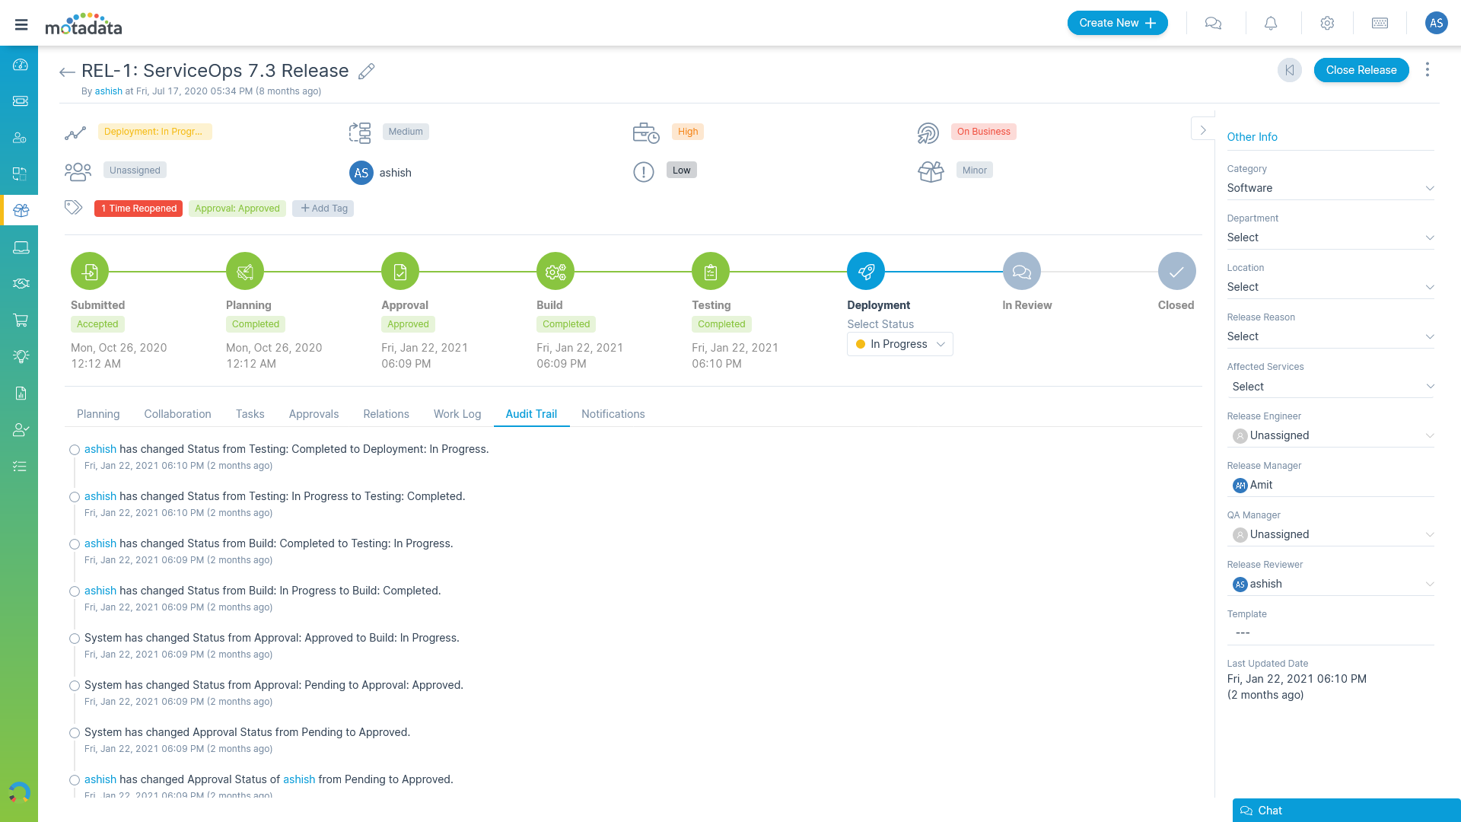Click the Minor release type badge

(x=974, y=170)
